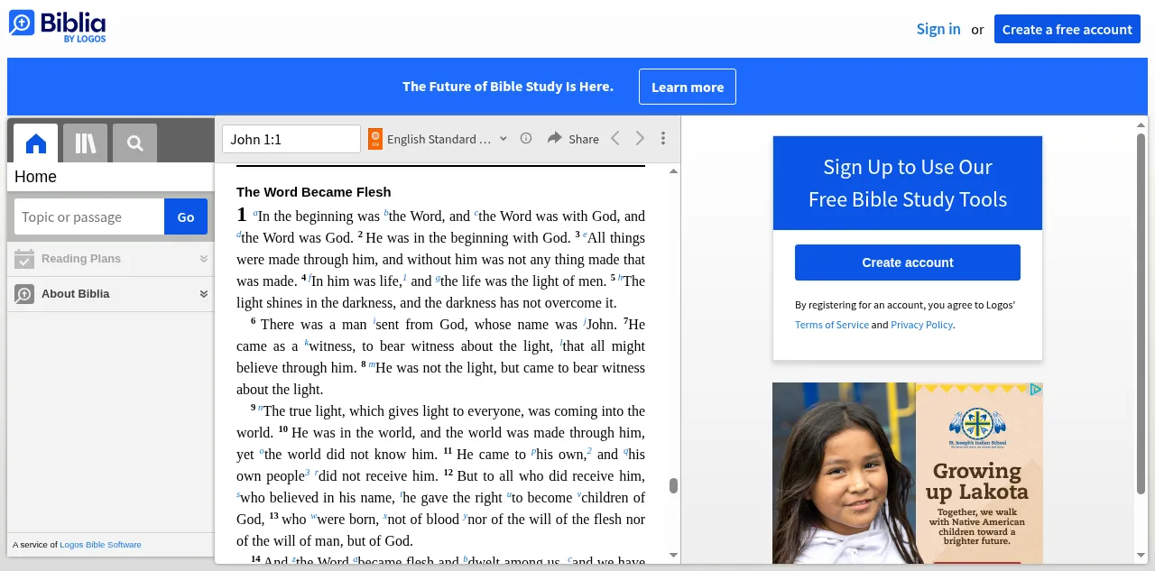Click the ESV orange Bible version icon

click(375, 139)
